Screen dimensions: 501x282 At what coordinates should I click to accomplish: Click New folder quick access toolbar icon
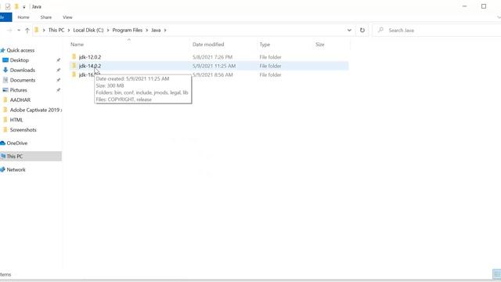tap(16, 6)
